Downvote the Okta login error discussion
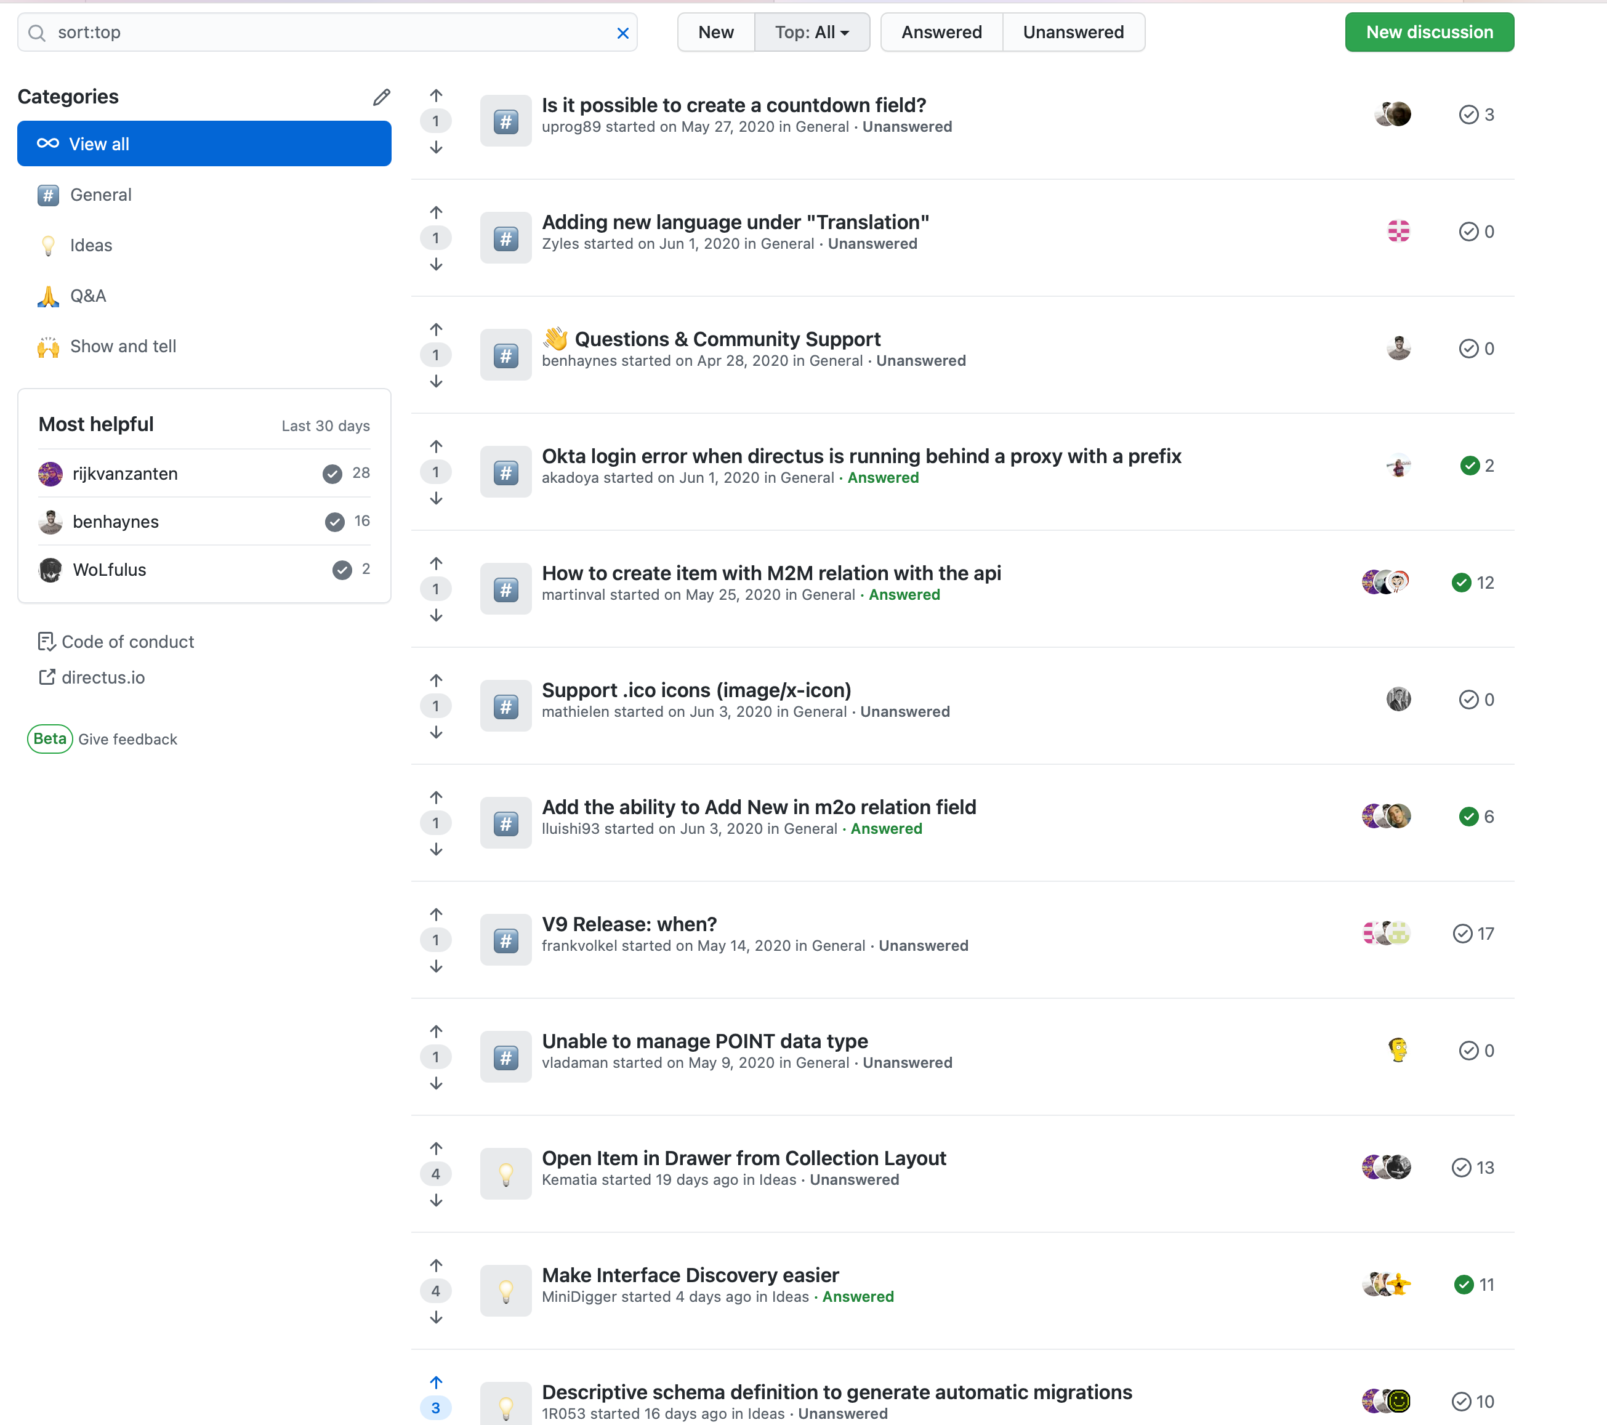The width and height of the screenshot is (1607, 1425). 437,499
